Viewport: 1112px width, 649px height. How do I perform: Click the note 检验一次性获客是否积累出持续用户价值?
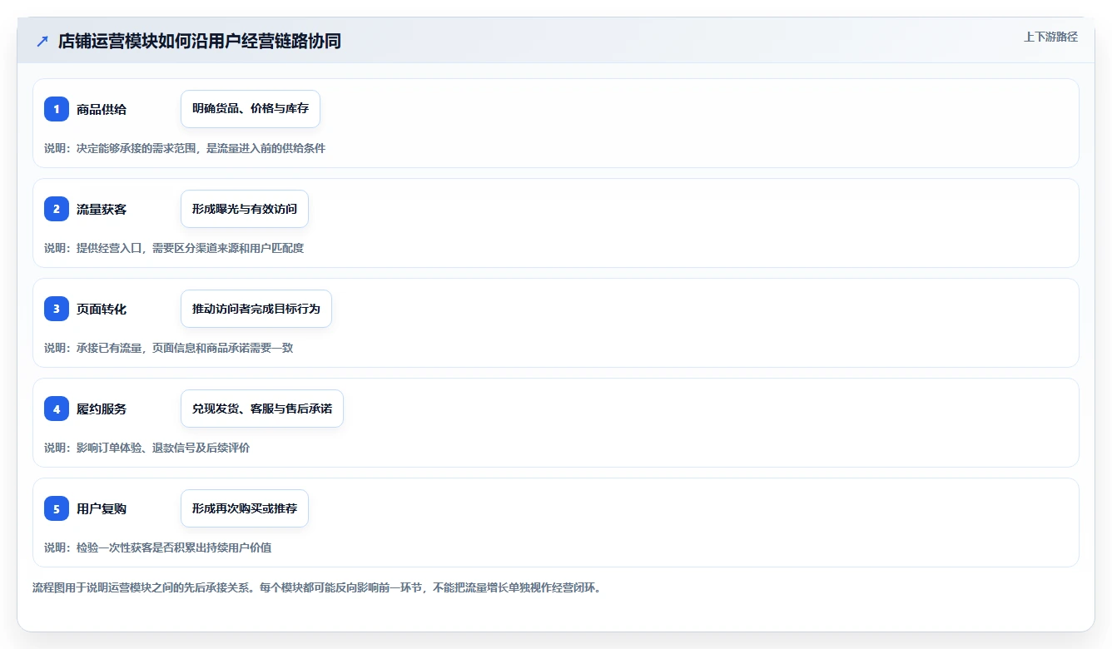coord(174,547)
